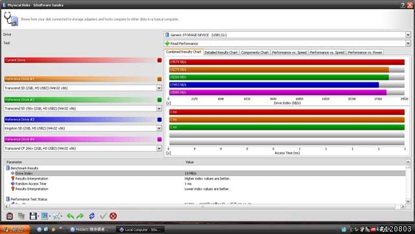
Task: Open the second Performance vs. Speed tab
Action: click(x=327, y=53)
